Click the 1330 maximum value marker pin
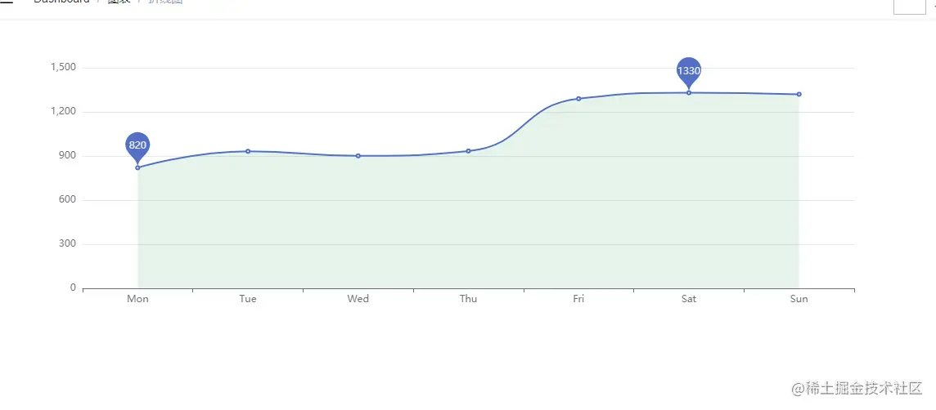Screen dimensions: 936x410 (689, 71)
